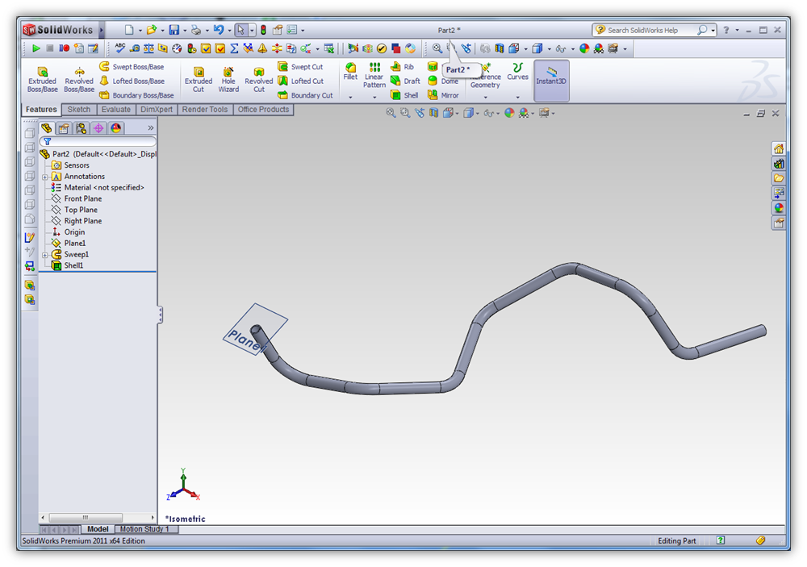
Task: Click the Save icon in the title bar
Action: coord(174,30)
